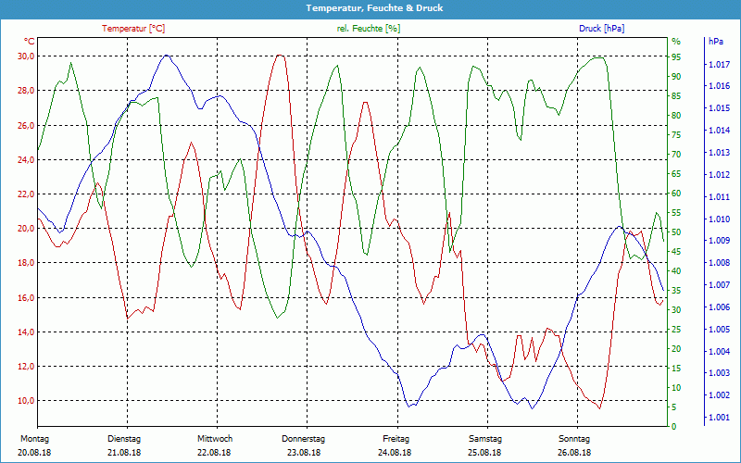This screenshot has width=741, height=463.
Task: Click the '18,0' temperature axis value
Action: (x=26, y=263)
